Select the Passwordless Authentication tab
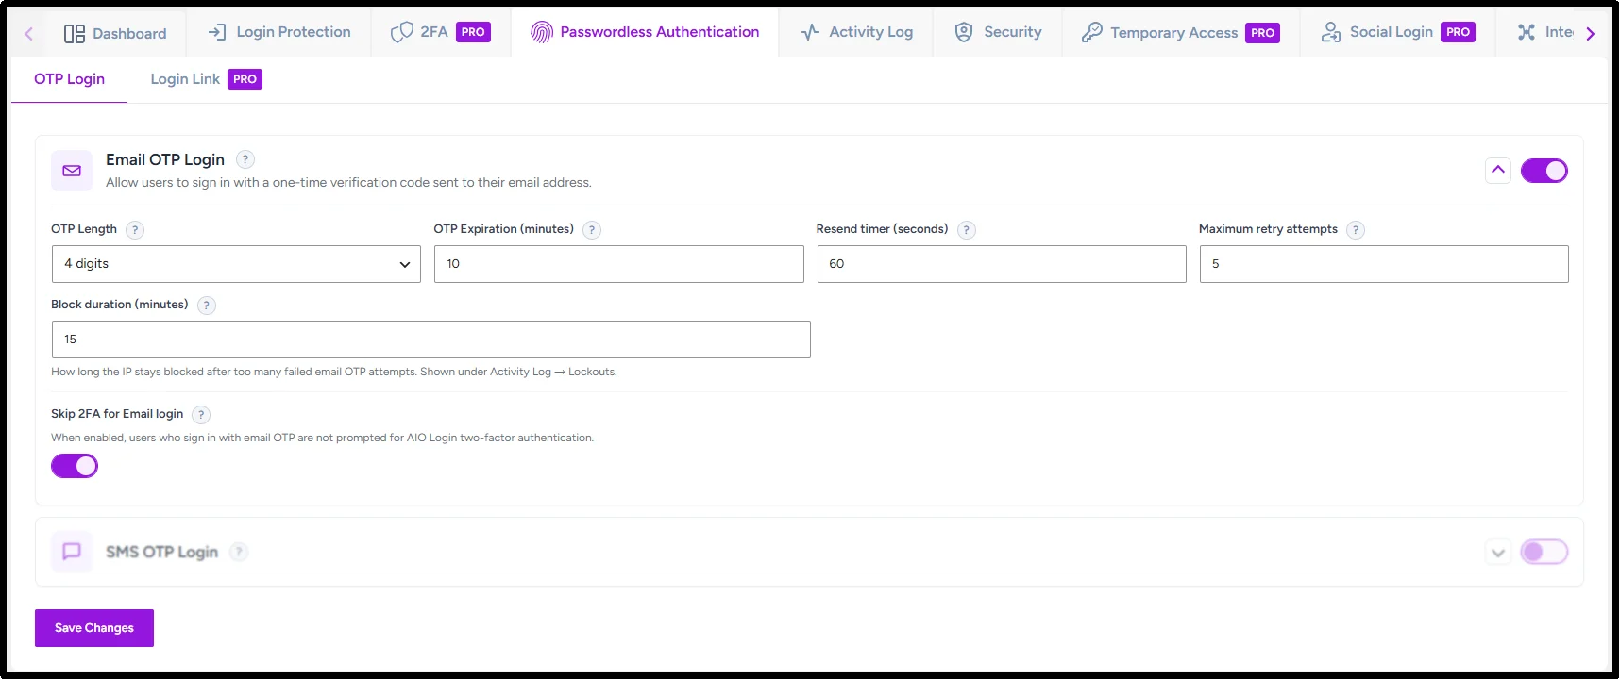Viewport: 1620px width, 679px height. (645, 32)
